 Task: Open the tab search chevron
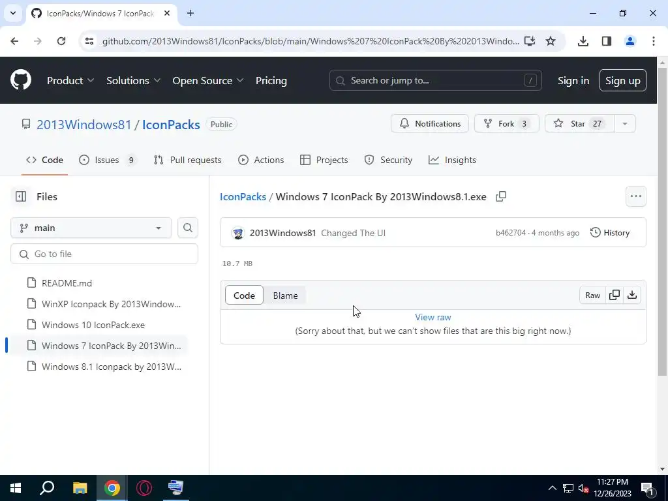(x=13, y=13)
